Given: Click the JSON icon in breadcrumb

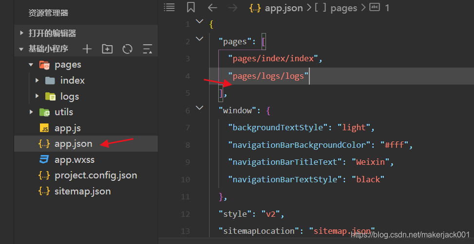Looking at the screenshot, I should (255, 8).
